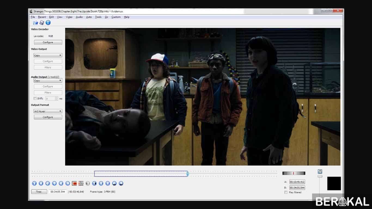Viewport: 372px width, 209px height.
Task: Click the Lavcodec decoder label
Action: pyautogui.click(x=39, y=36)
